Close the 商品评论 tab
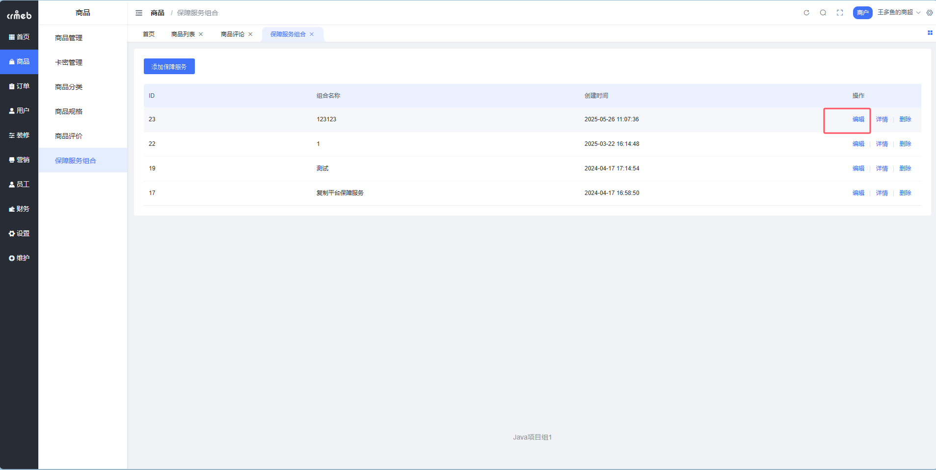 (x=250, y=34)
